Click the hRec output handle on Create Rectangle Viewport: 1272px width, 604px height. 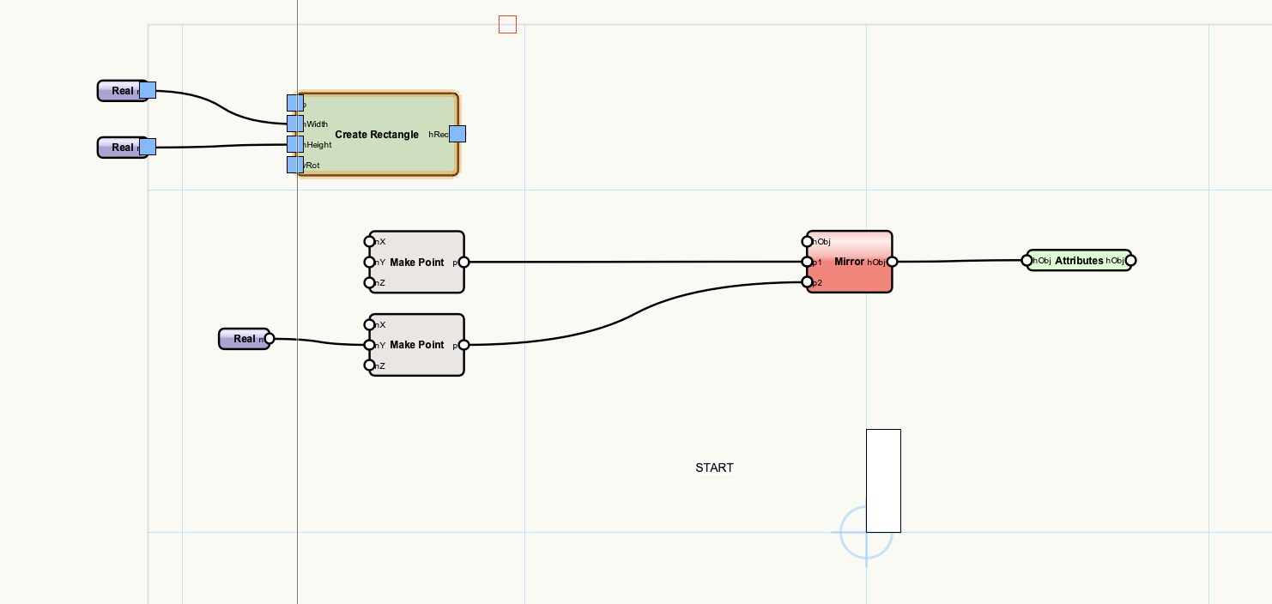[457, 134]
